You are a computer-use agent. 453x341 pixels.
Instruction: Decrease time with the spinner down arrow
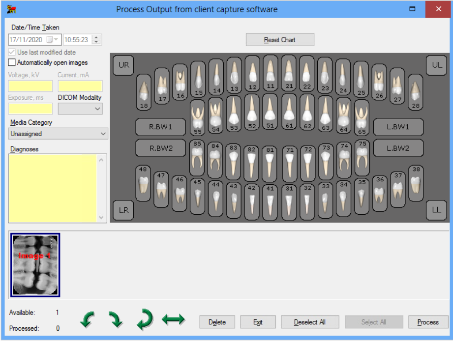tap(96, 42)
